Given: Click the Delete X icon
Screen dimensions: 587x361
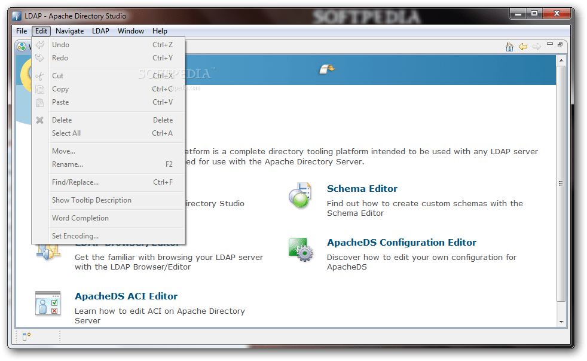Looking at the screenshot, I should coord(39,120).
